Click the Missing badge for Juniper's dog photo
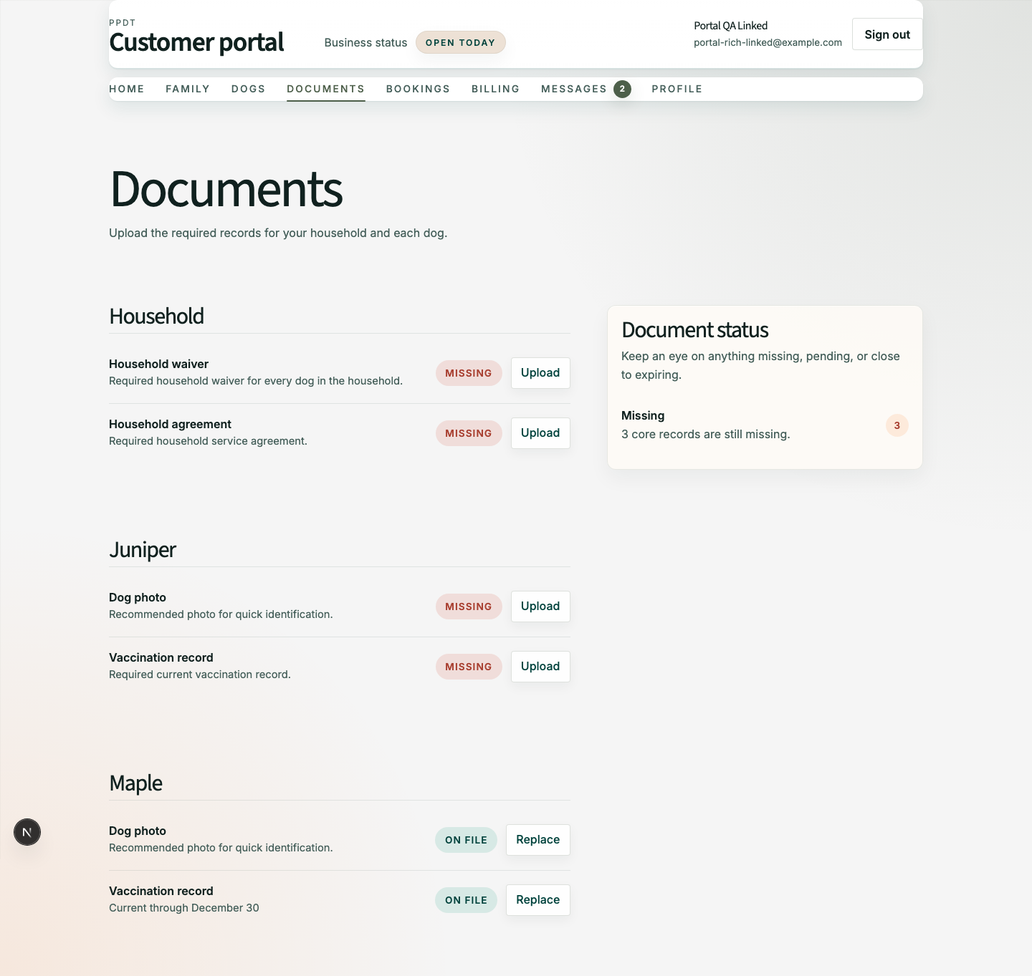Image resolution: width=1032 pixels, height=976 pixels. [x=469, y=607]
